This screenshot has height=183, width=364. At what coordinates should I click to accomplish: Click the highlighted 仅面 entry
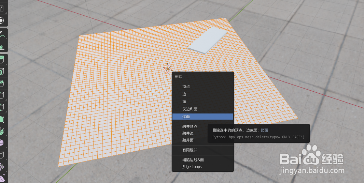(x=203, y=117)
